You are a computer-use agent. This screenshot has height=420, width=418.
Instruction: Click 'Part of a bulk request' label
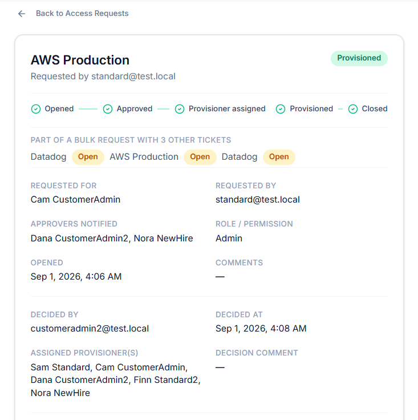pos(131,140)
